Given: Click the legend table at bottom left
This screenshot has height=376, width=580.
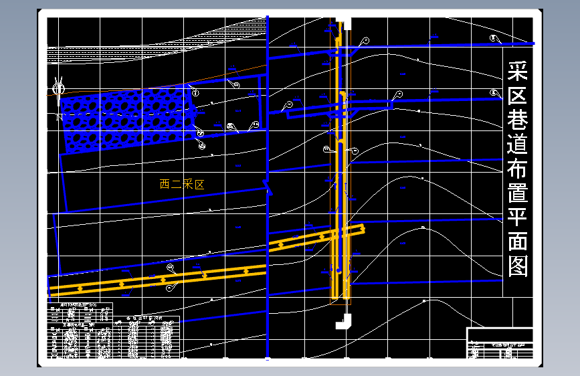Looking at the screenshot, I should pos(114,331).
